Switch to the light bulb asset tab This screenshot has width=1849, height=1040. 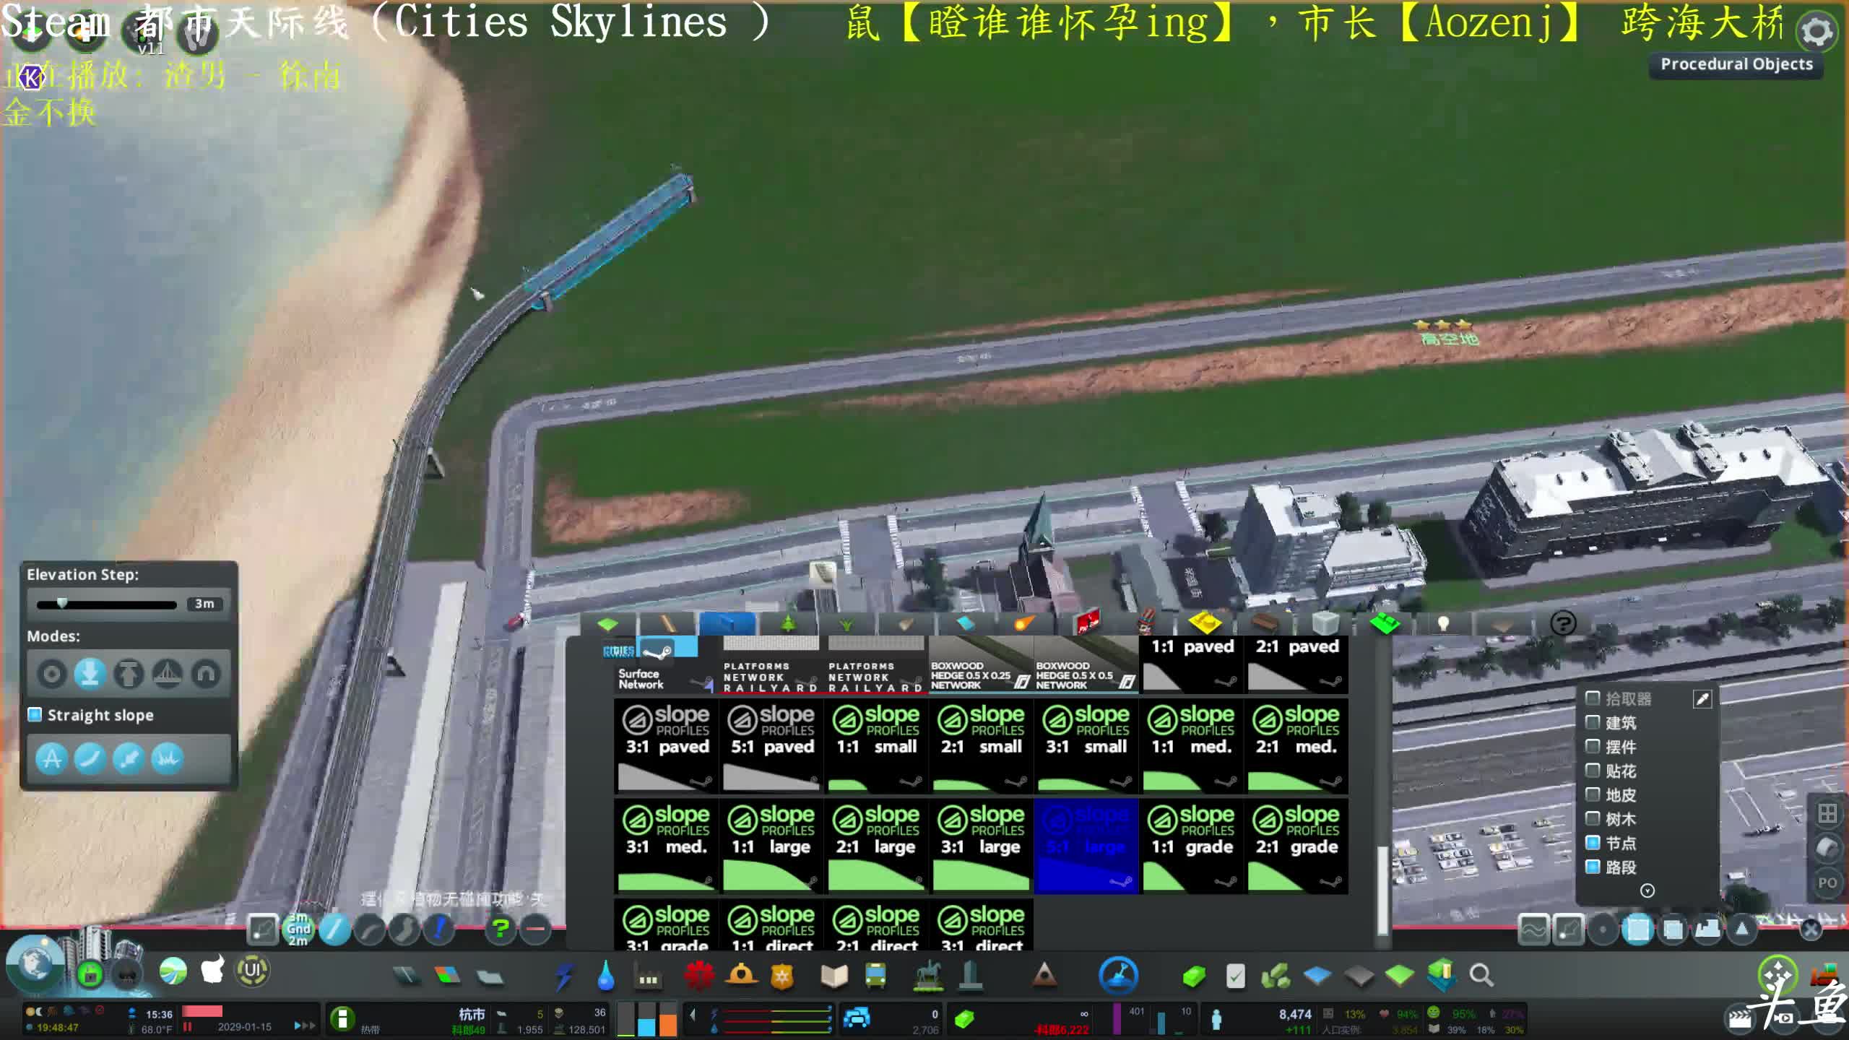point(1442,623)
